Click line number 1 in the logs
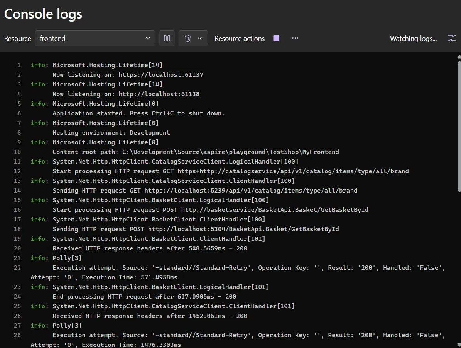Screen dimensions: 461x348 [19, 65]
